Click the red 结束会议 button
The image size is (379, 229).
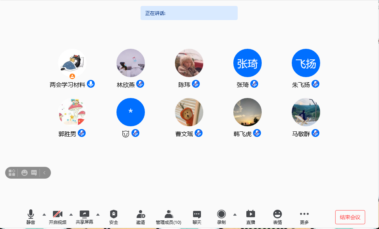click(x=350, y=217)
